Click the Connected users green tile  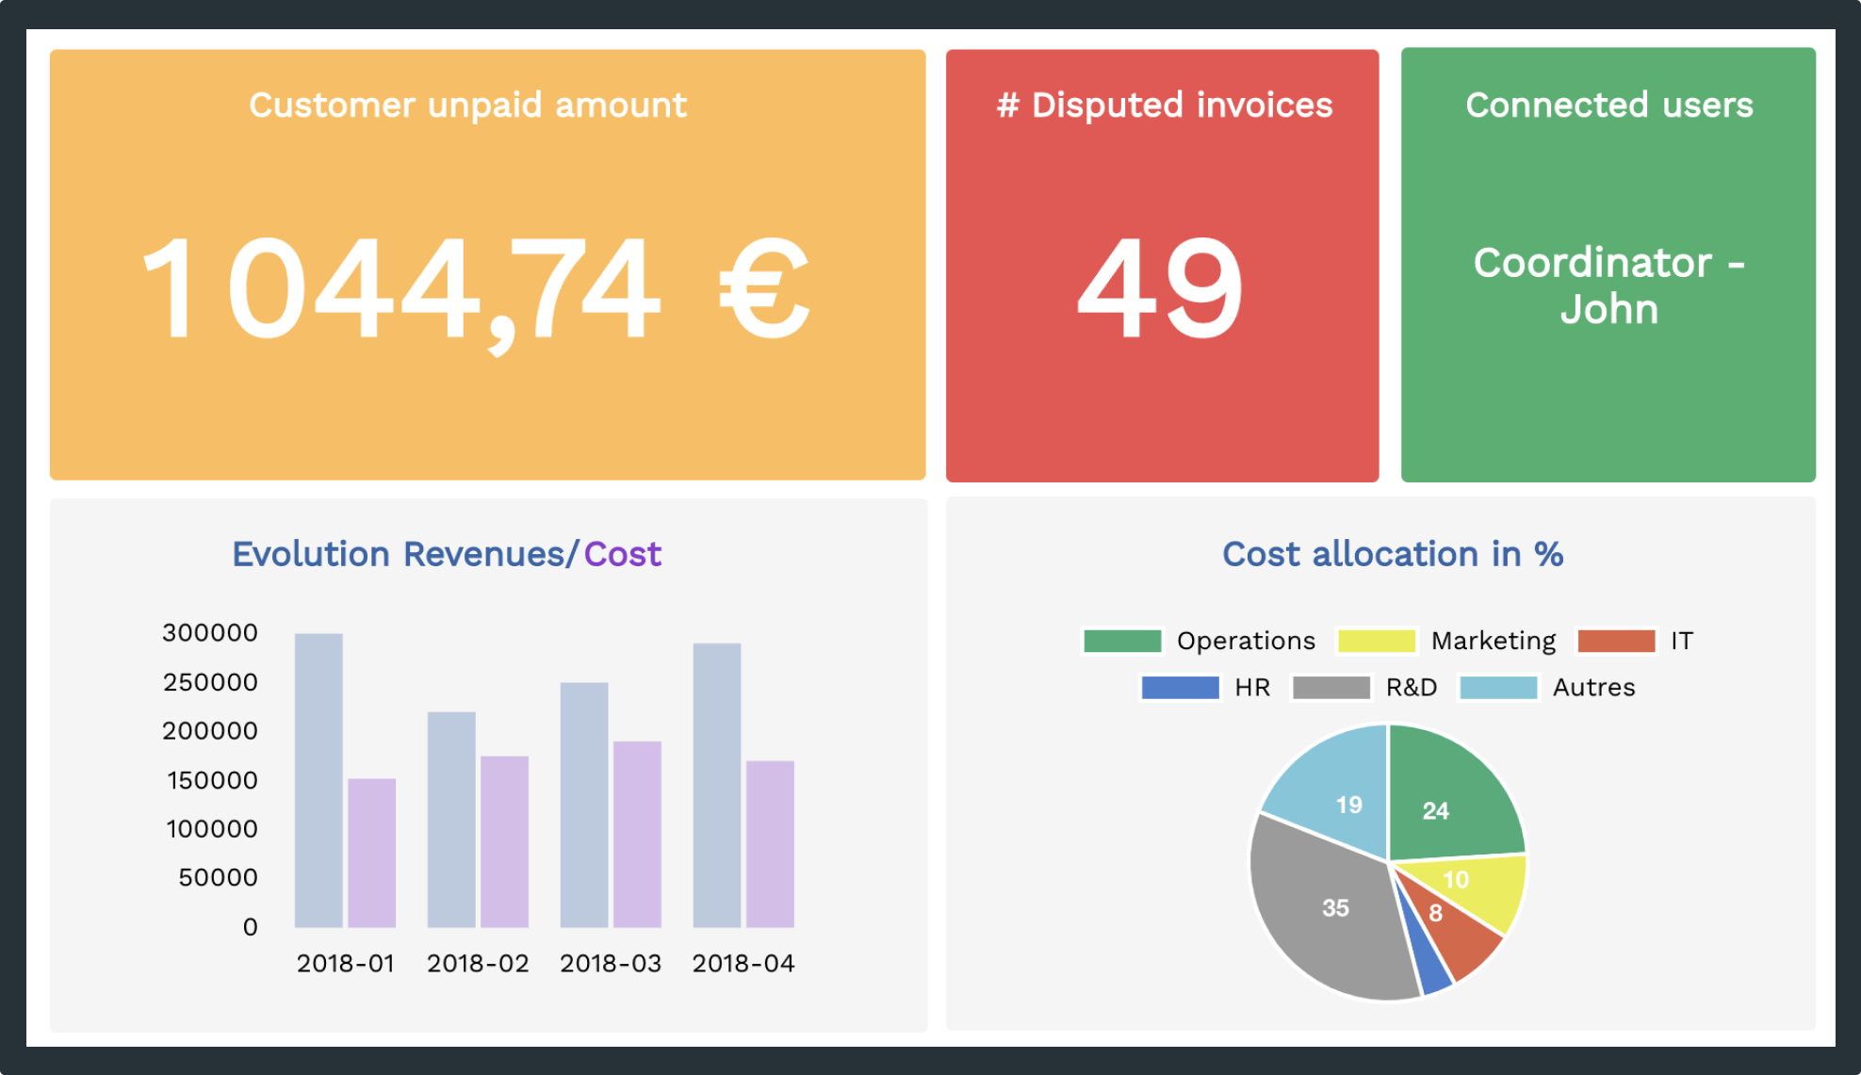point(1608,266)
